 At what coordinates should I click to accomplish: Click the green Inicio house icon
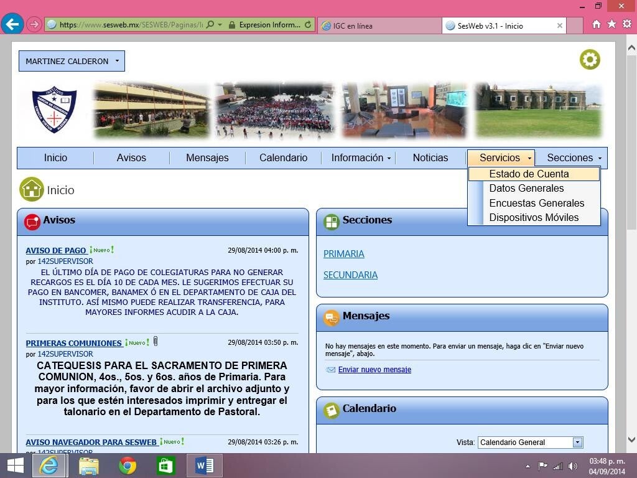click(31, 190)
